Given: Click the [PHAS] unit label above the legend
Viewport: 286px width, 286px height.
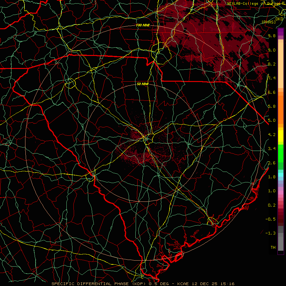Looking at the screenshot, I should (269, 22).
